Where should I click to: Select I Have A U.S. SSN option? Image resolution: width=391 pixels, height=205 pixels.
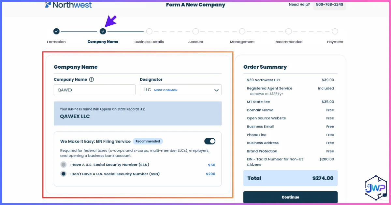click(64, 165)
